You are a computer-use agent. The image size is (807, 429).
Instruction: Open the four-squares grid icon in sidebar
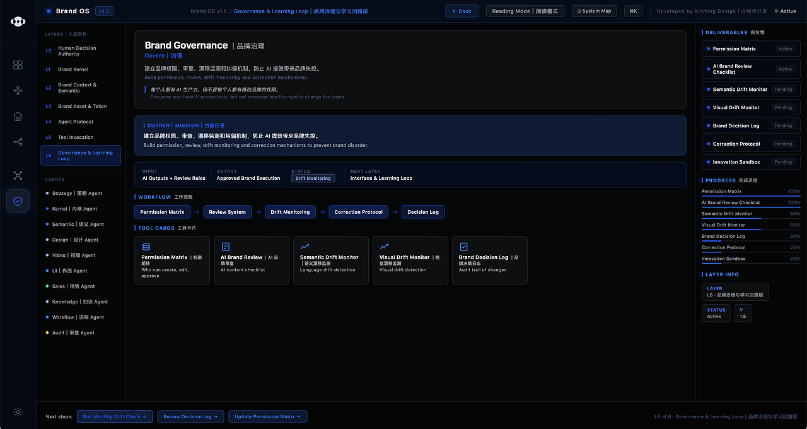pos(18,65)
